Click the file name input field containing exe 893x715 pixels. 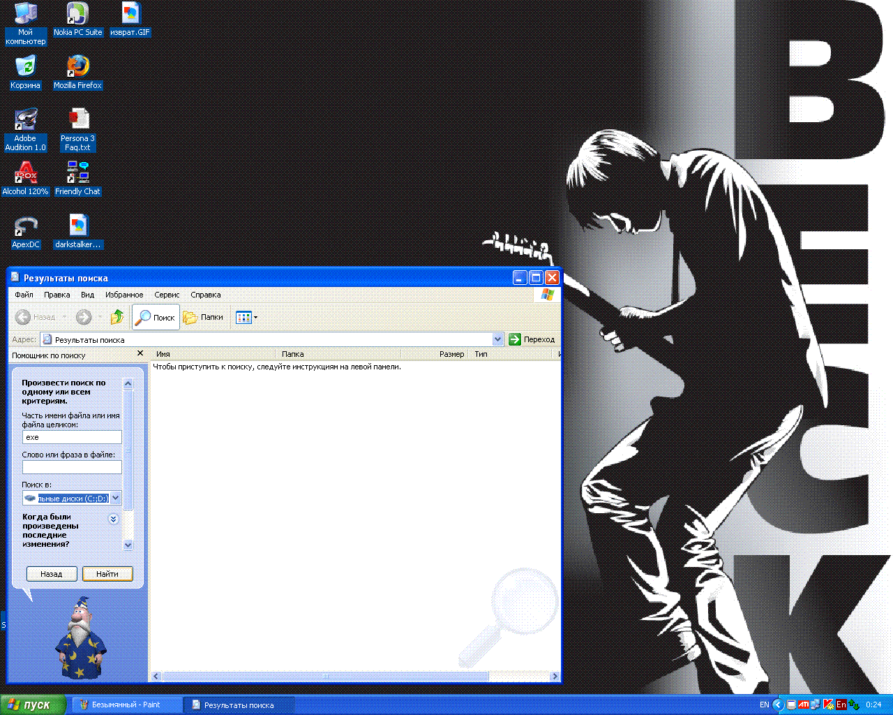(x=72, y=437)
